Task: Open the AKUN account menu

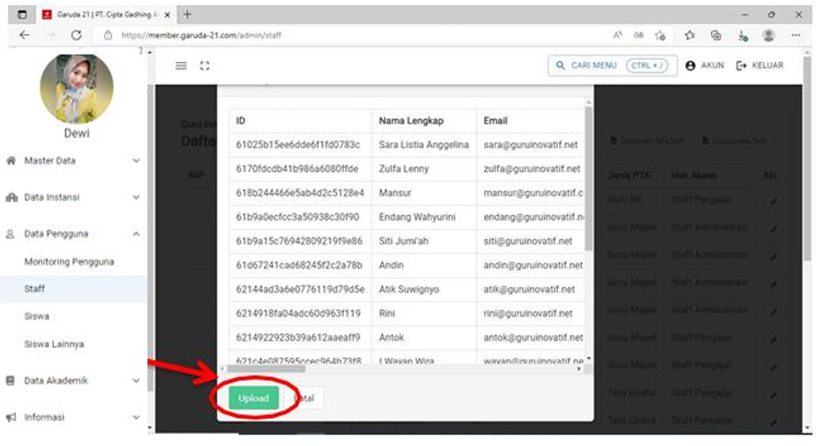Action: click(705, 66)
